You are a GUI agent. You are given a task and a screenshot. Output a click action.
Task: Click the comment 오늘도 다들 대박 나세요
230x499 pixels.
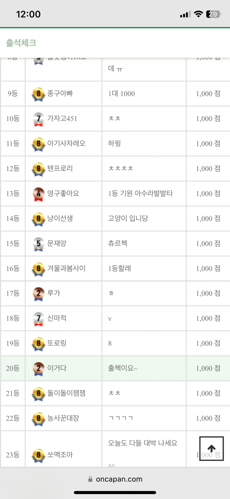point(143,443)
